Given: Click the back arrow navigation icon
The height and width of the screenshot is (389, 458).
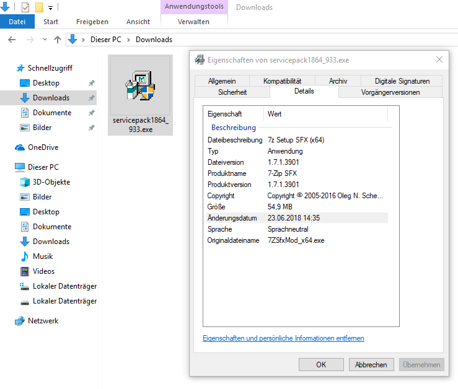Looking at the screenshot, I should [x=11, y=40].
